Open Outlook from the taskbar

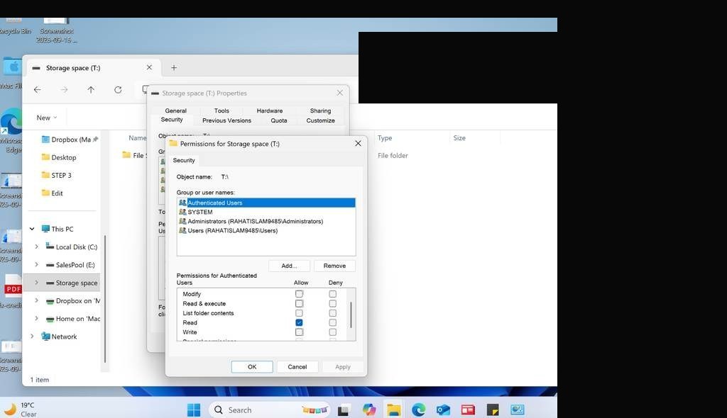pos(443,409)
